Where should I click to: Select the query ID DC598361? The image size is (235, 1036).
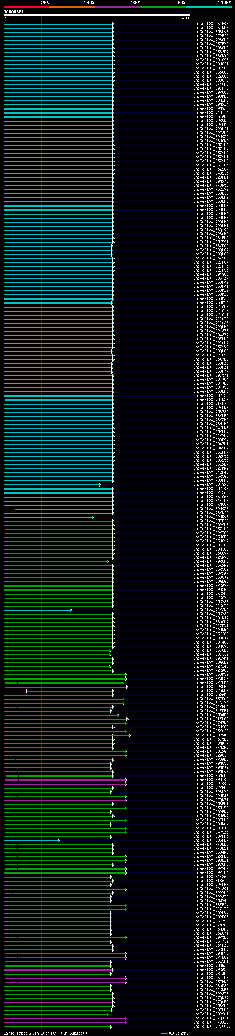[x=14, y=12]
